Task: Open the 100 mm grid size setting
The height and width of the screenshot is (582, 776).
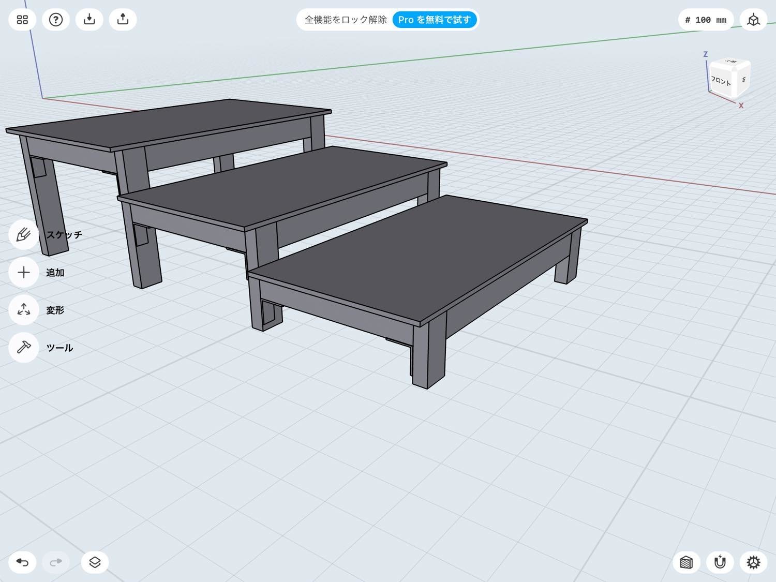Action: (x=706, y=20)
